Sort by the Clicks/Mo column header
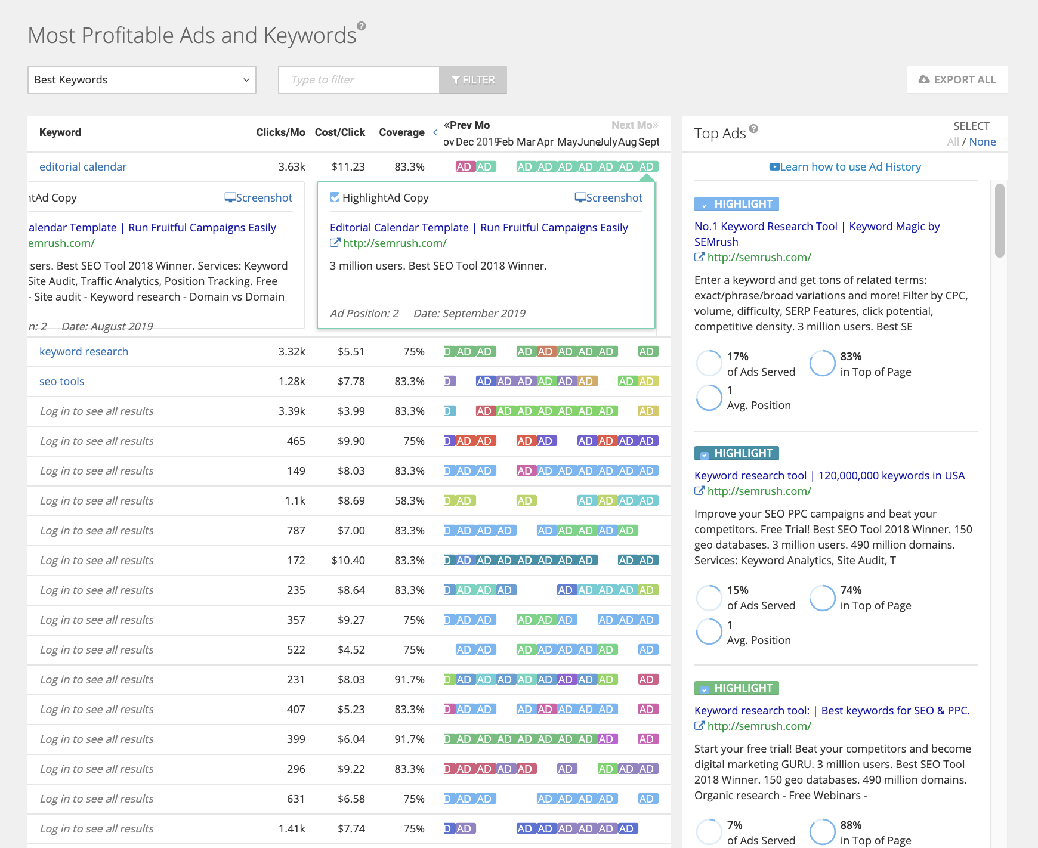Image resolution: width=1038 pixels, height=848 pixels. [x=280, y=132]
